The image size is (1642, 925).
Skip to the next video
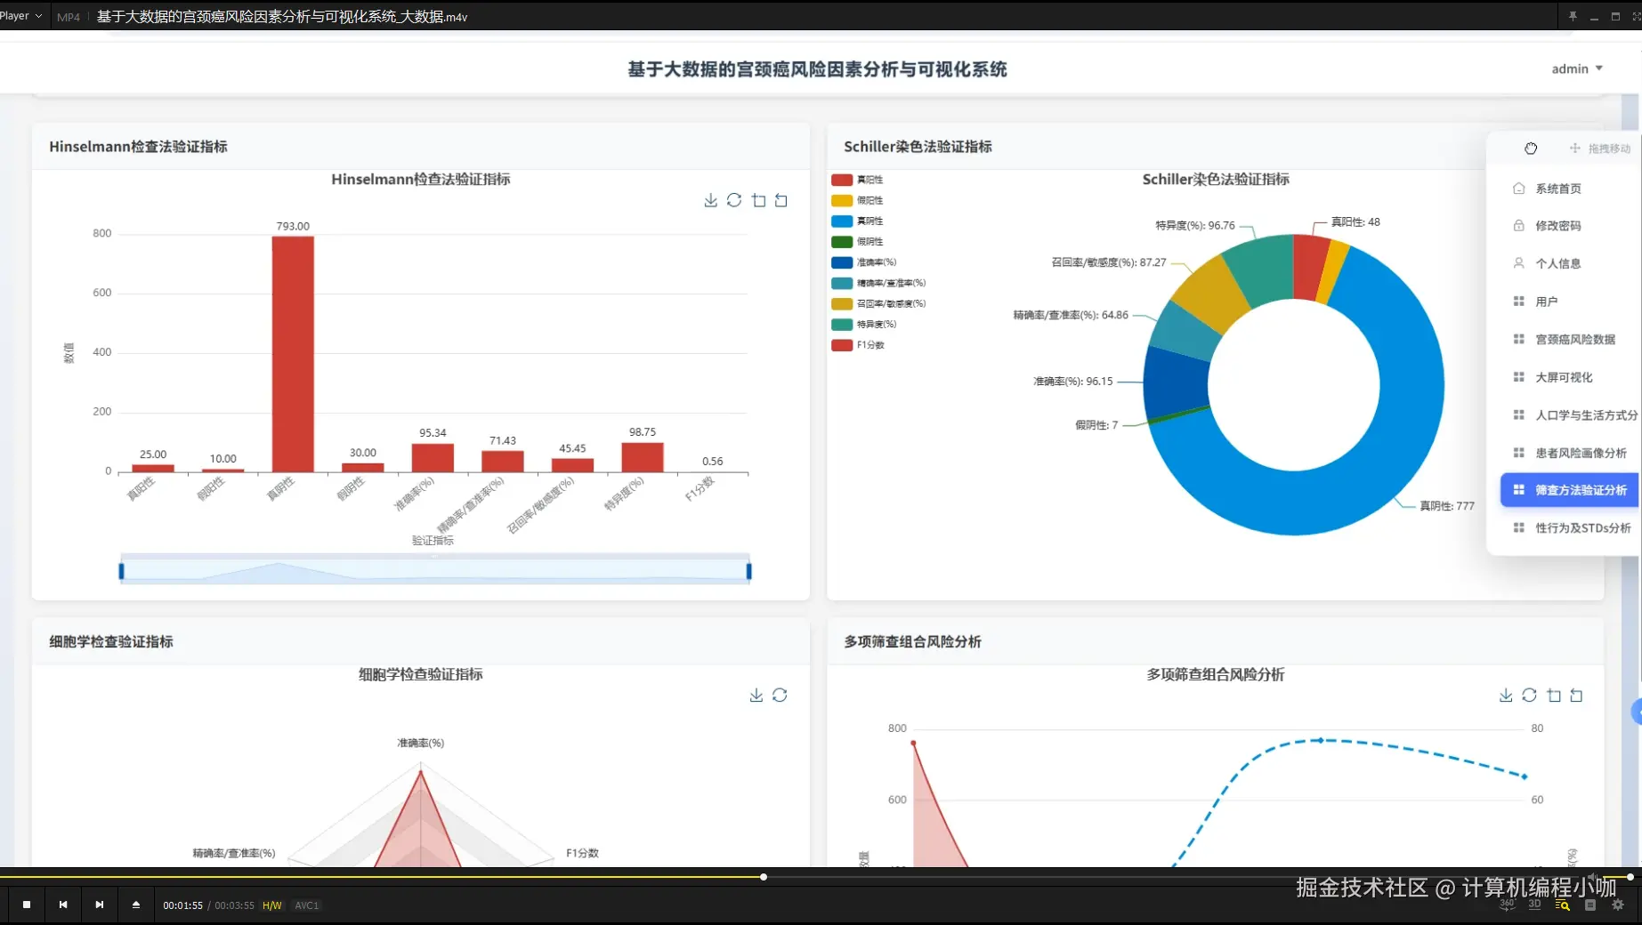(100, 905)
